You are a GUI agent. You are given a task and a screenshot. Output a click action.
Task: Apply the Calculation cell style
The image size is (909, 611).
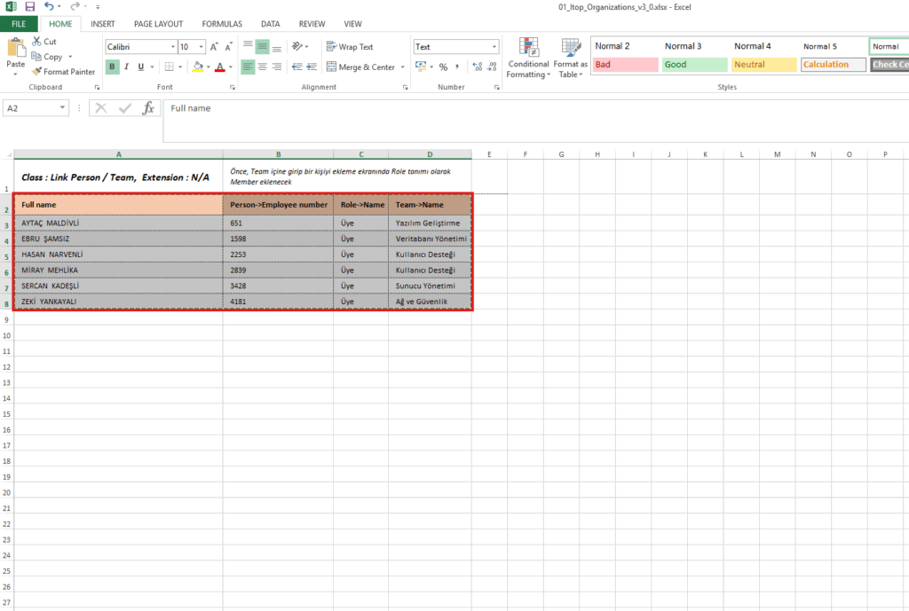(834, 64)
